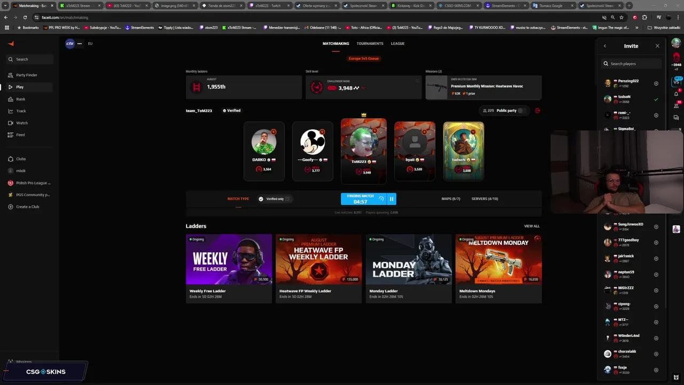Image resolution: width=684 pixels, height=385 pixels.
Task: Open the CS2 game selector icon
Action: [69, 43]
